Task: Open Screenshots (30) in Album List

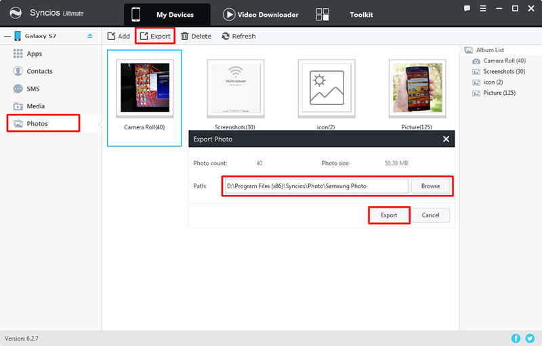Action: pyautogui.click(x=499, y=72)
